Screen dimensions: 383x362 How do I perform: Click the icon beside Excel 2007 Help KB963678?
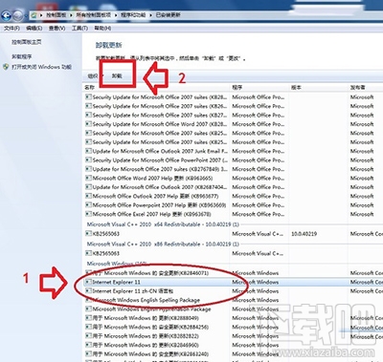click(x=88, y=214)
